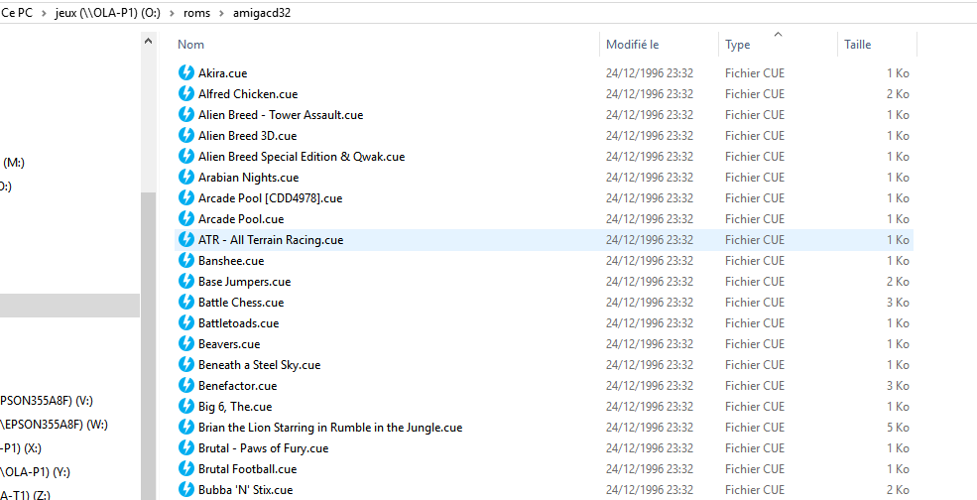977x500 pixels.
Task: Select the Banshee.cue file icon
Action: tap(185, 260)
